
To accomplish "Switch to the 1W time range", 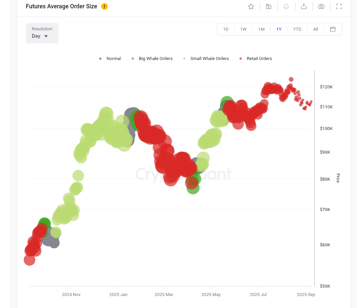I will point(243,29).
